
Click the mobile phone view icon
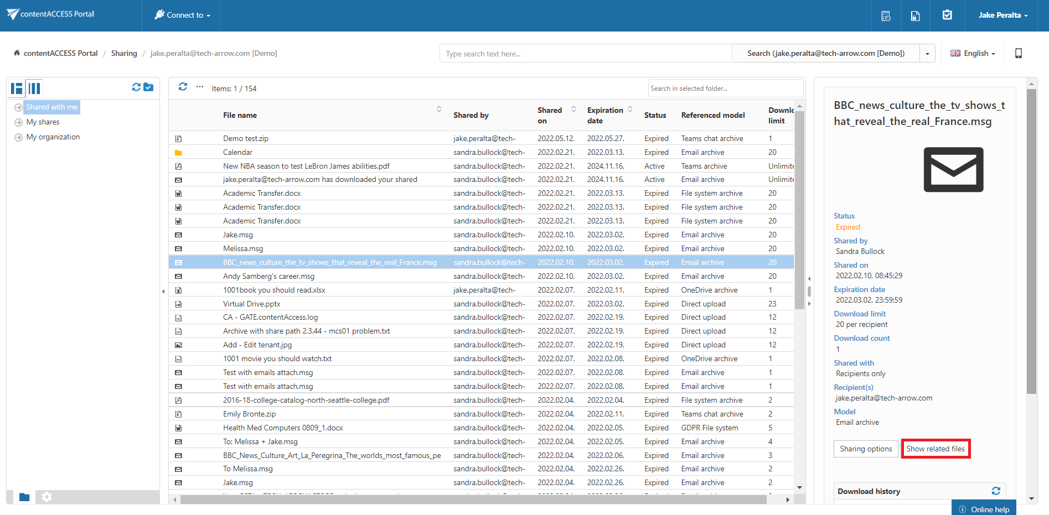[x=1018, y=53]
